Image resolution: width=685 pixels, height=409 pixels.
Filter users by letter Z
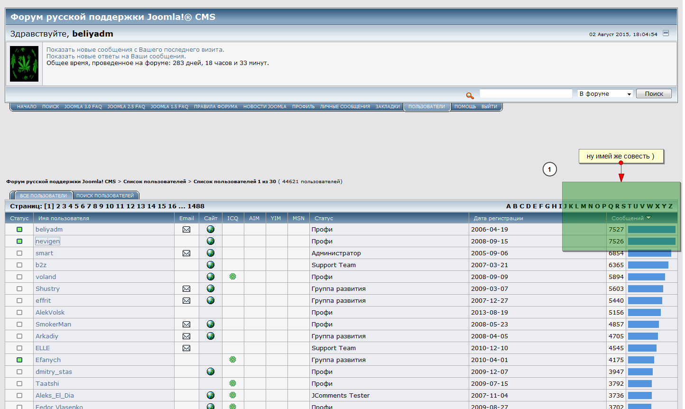pyautogui.click(x=671, y=206)
